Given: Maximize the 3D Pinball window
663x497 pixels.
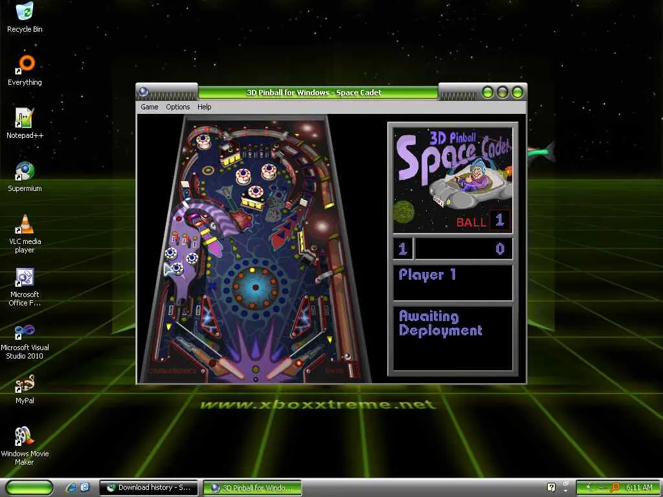Looking at the screenshot, I should [502, 92].
